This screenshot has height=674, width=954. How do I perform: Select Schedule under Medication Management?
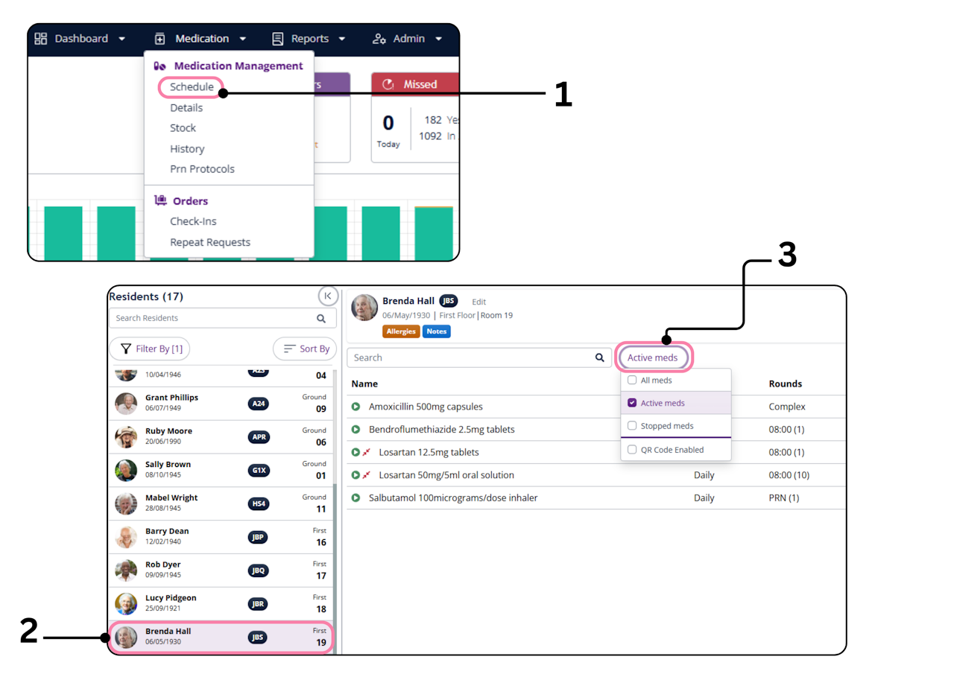coord(192,87)
